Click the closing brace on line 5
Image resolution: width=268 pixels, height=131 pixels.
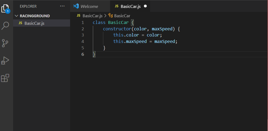coord(104,48)
